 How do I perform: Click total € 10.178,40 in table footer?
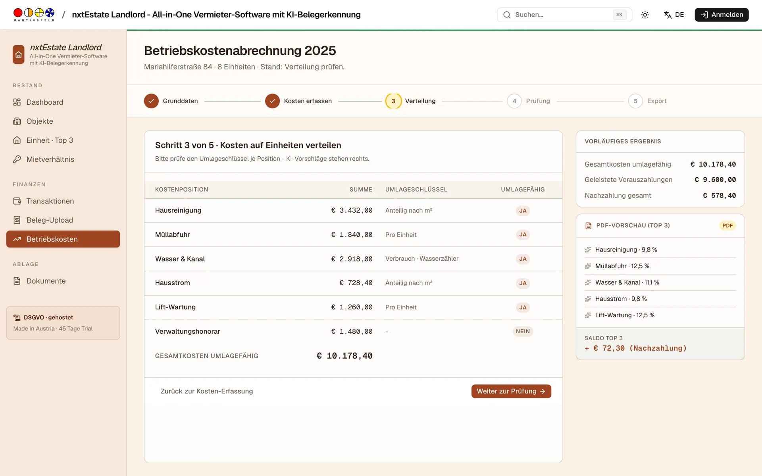tap(344, 356)
